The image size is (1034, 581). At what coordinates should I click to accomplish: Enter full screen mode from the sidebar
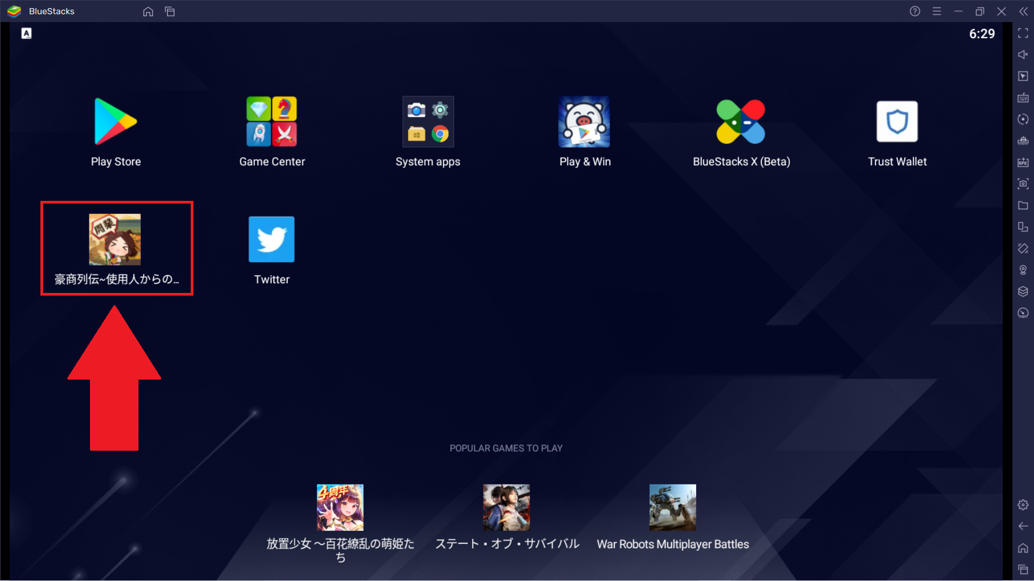pos(1023,33)
